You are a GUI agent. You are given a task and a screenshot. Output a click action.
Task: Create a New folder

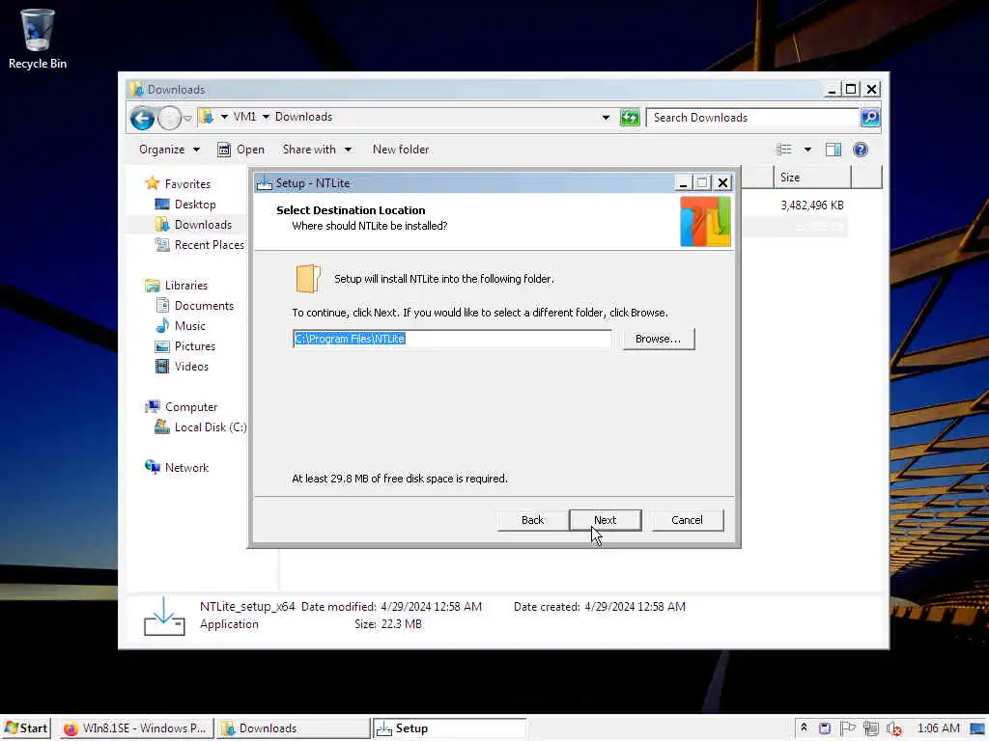click(x=401, y=150)
